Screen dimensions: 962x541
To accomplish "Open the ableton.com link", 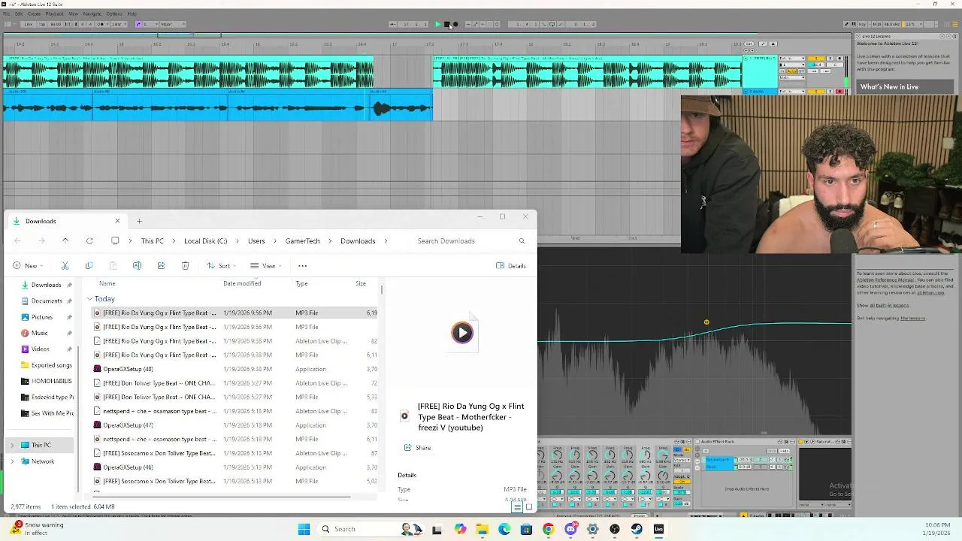I will pos(930,292).
